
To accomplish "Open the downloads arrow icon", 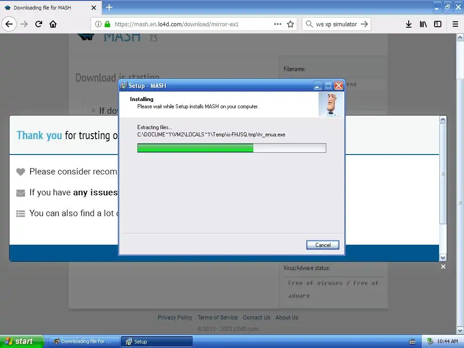I will 409,24.
